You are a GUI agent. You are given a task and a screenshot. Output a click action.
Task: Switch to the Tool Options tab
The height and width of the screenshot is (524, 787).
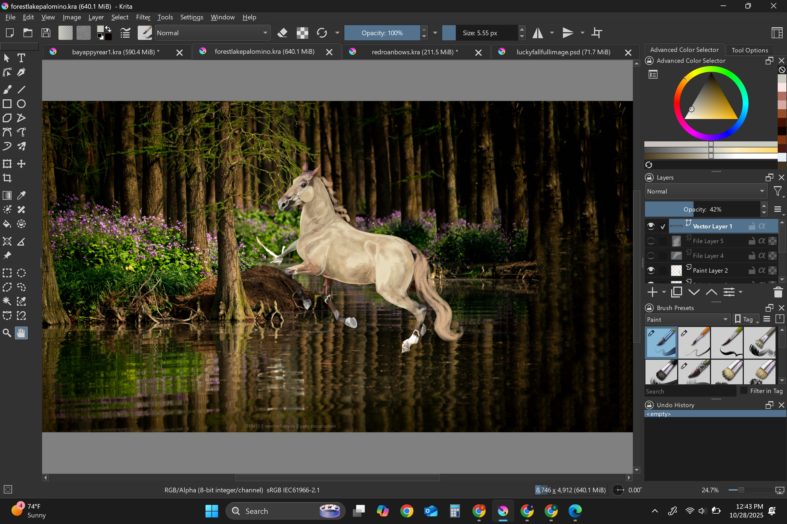click(750, 50)
